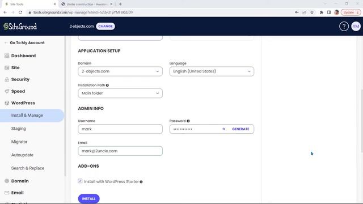Open browser side panel icon

pos(329,12)
